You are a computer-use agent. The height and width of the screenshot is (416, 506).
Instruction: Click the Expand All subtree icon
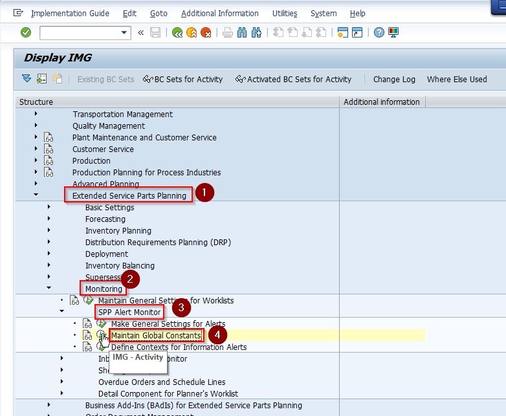(x=27, y=79)
